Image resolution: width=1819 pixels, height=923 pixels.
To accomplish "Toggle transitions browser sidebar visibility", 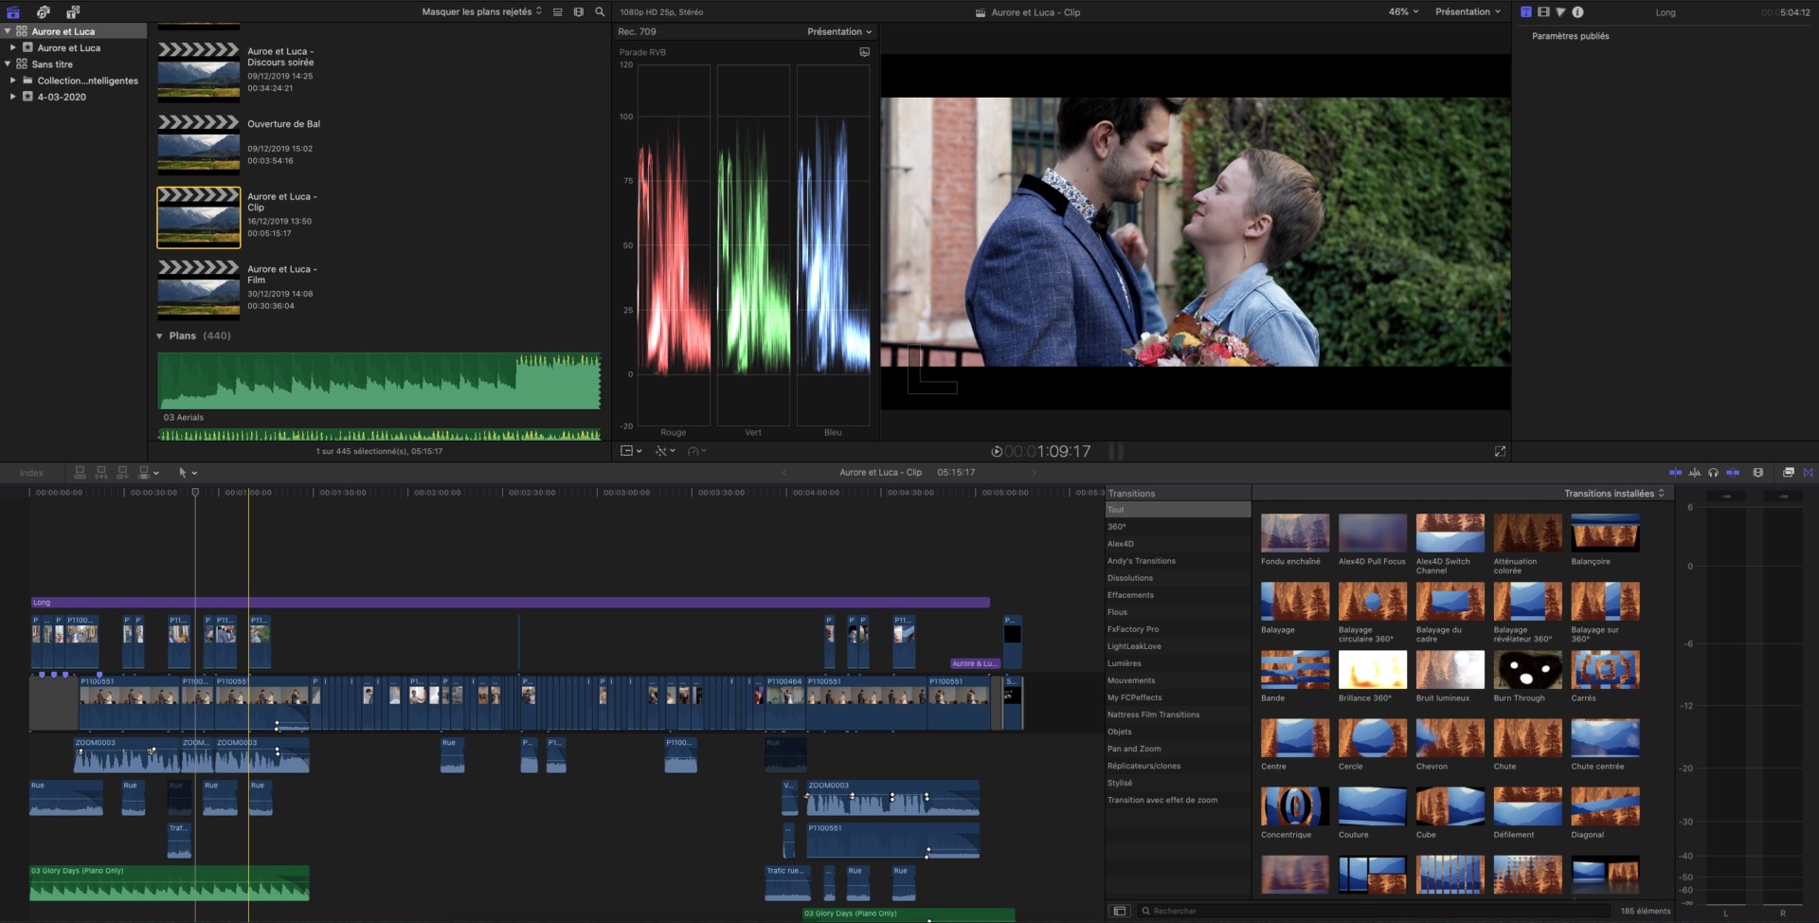I will [1119, 911].
